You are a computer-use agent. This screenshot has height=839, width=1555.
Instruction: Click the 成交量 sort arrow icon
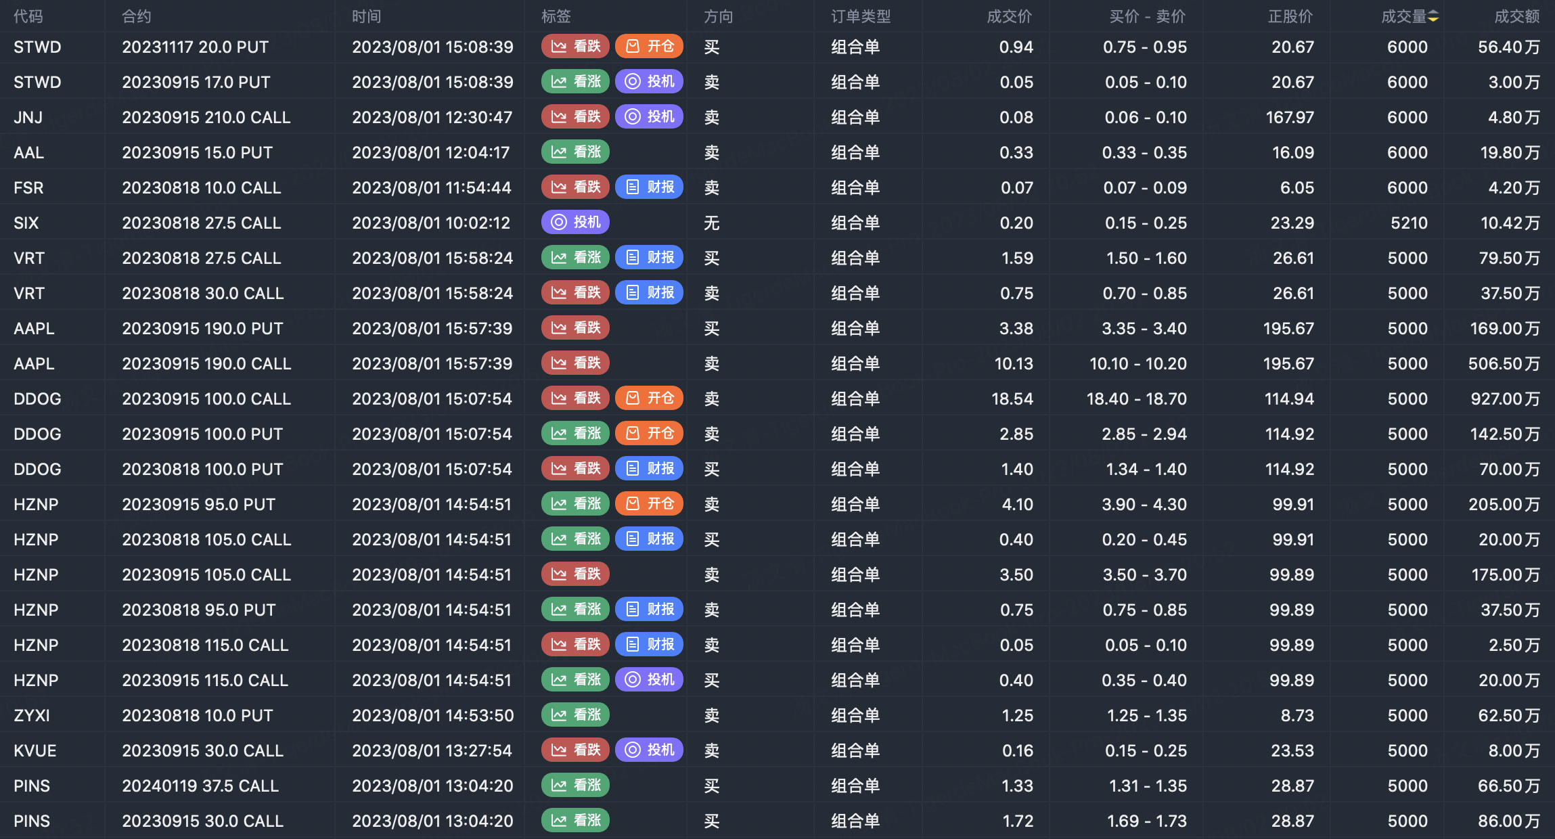pos(1433,17)
